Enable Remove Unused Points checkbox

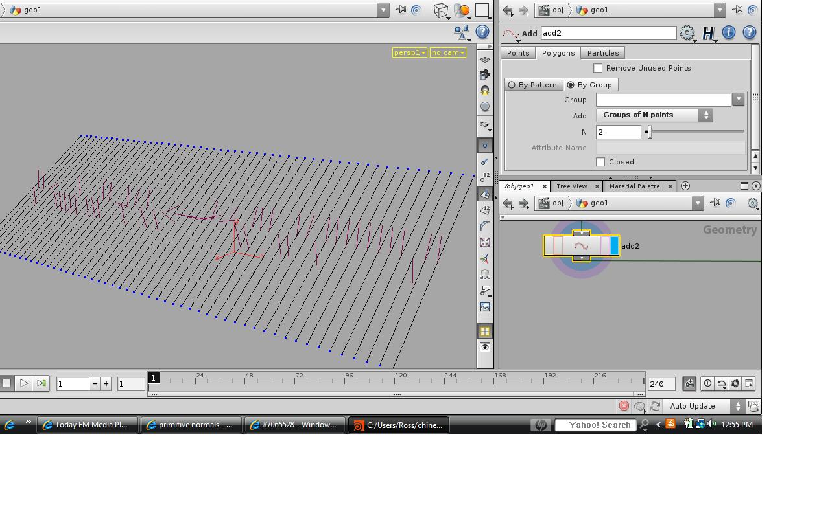[598, 68]
